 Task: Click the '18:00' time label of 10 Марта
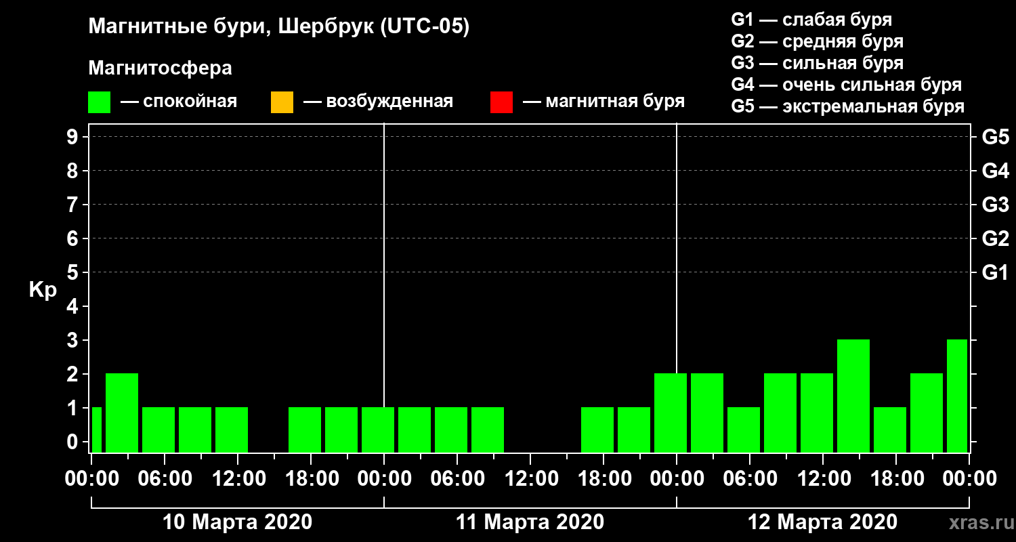tap(311, 478)
